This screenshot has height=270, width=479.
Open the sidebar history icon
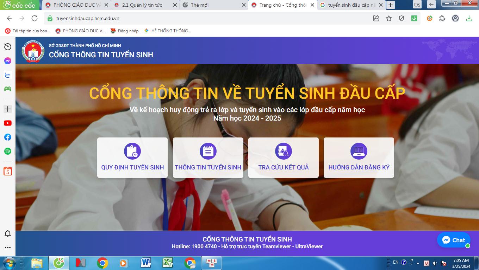click(8, 47)
